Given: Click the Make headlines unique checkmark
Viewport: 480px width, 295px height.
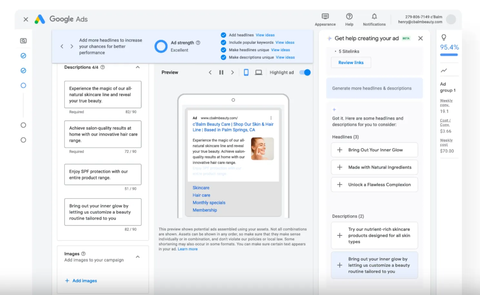Looking at the screenshot, I should click(223, 50).
